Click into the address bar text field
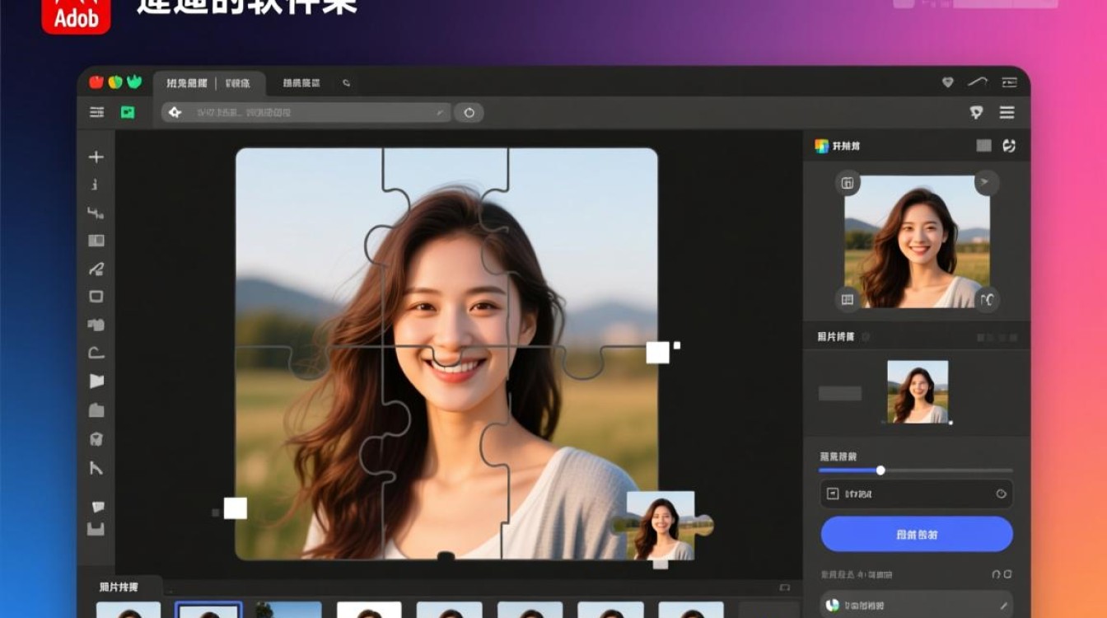This screenshot has height=618, width=1107. [306, 112]
